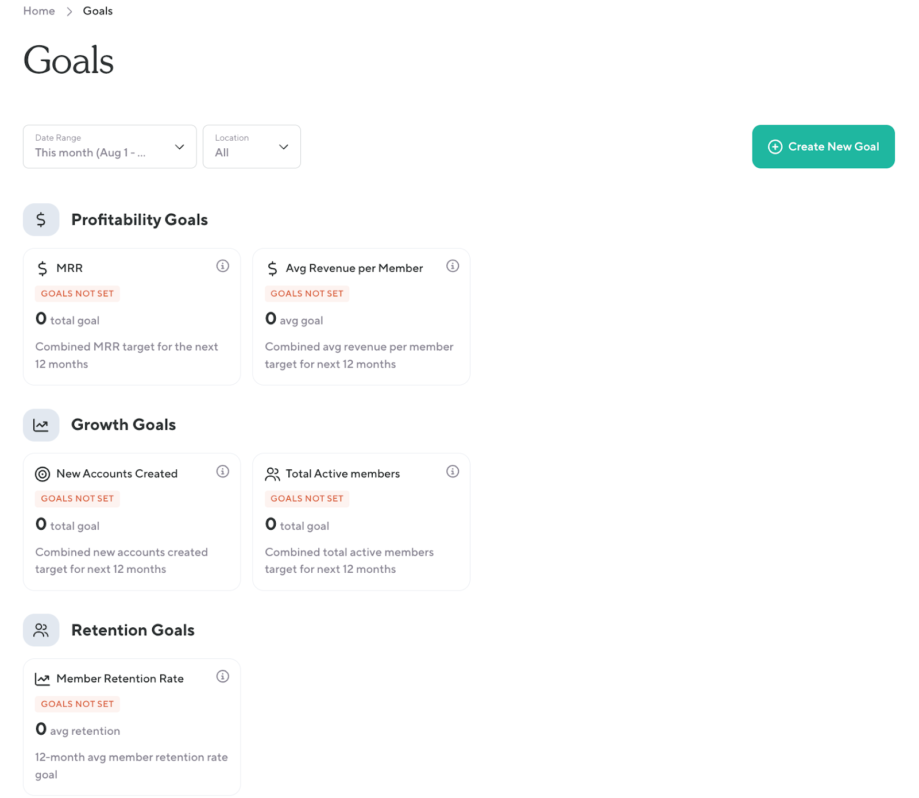Click info icon on Total Active members card

(x=453, y=472)
